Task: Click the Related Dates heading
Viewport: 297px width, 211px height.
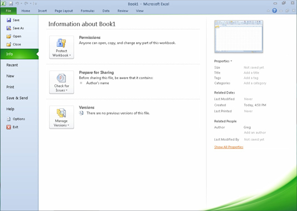Action: coord(224,92)
